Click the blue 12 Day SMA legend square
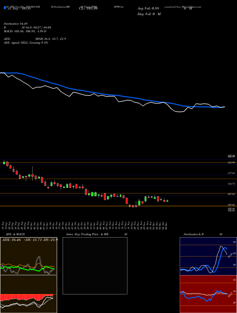The image size is (237, 313). coord(5,8)
